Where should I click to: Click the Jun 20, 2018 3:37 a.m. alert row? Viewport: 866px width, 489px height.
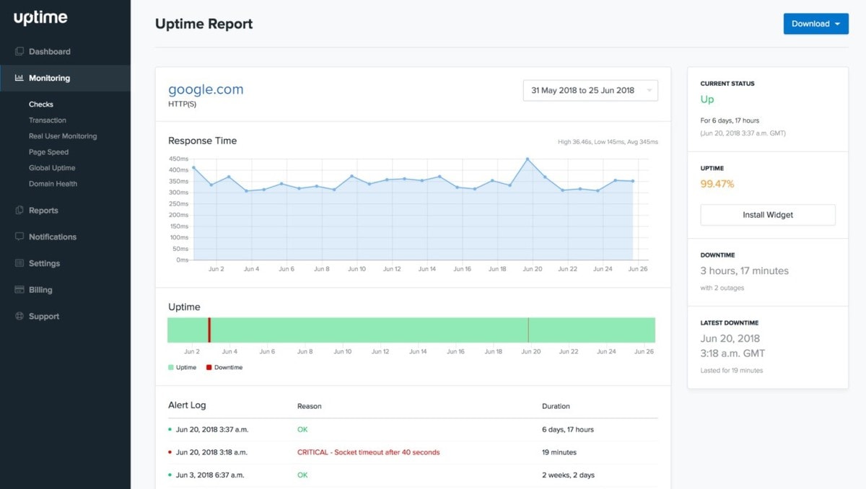point(413,430)
